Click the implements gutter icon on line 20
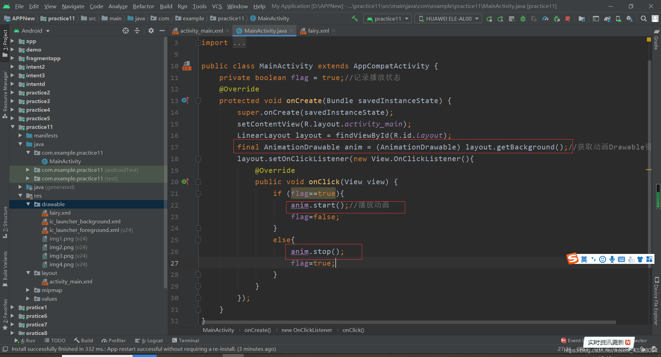 [185, 181]
